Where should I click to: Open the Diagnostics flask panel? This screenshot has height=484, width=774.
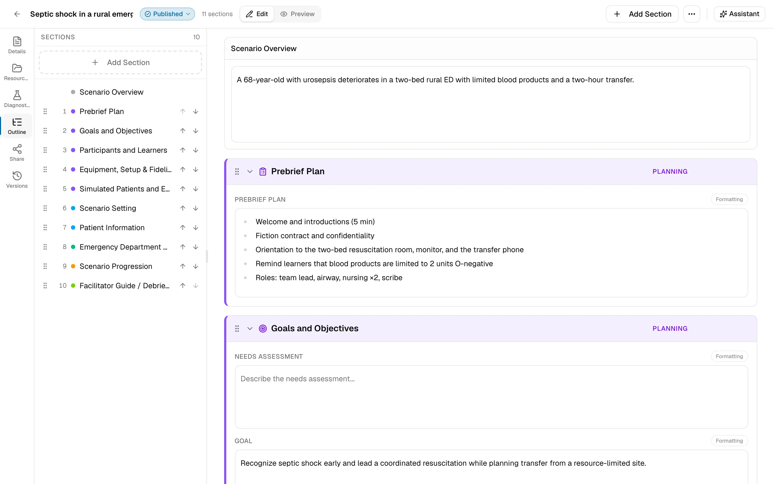click(17, 99)
